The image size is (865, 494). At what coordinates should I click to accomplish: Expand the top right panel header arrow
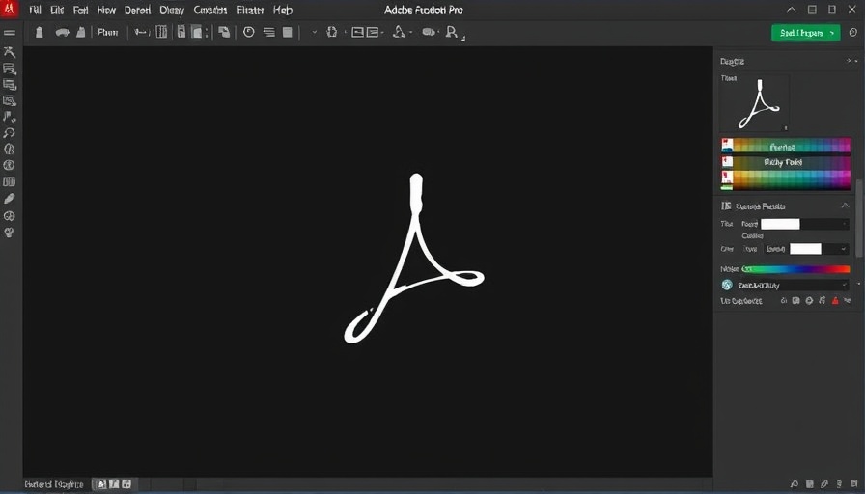[x=849, y=61]
